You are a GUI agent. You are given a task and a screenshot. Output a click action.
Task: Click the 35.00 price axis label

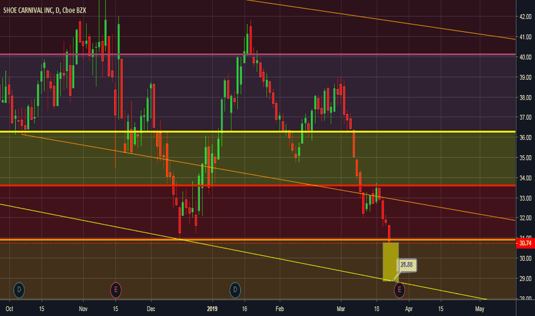525,158
